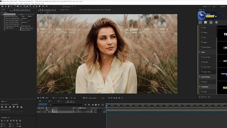Screen dimensions: 227x128
Task: Open the Stretch Map to Fit dropdown
Action: click(27, 26)
